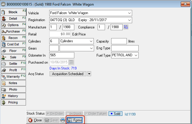Select the Sold stock status
The width and height of the screenshot is (192, 124).
[x=115, y=114]
